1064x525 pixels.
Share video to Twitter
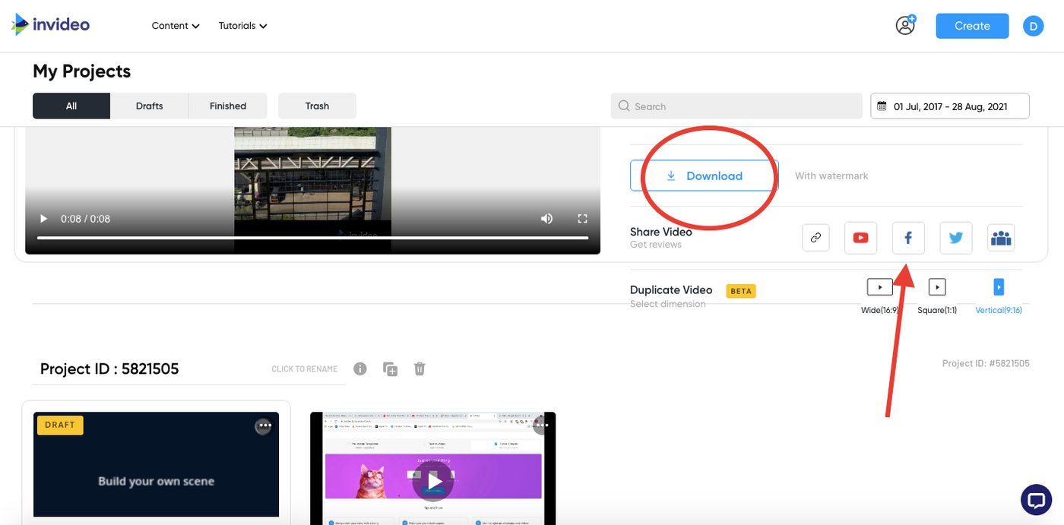click(955, 238)
